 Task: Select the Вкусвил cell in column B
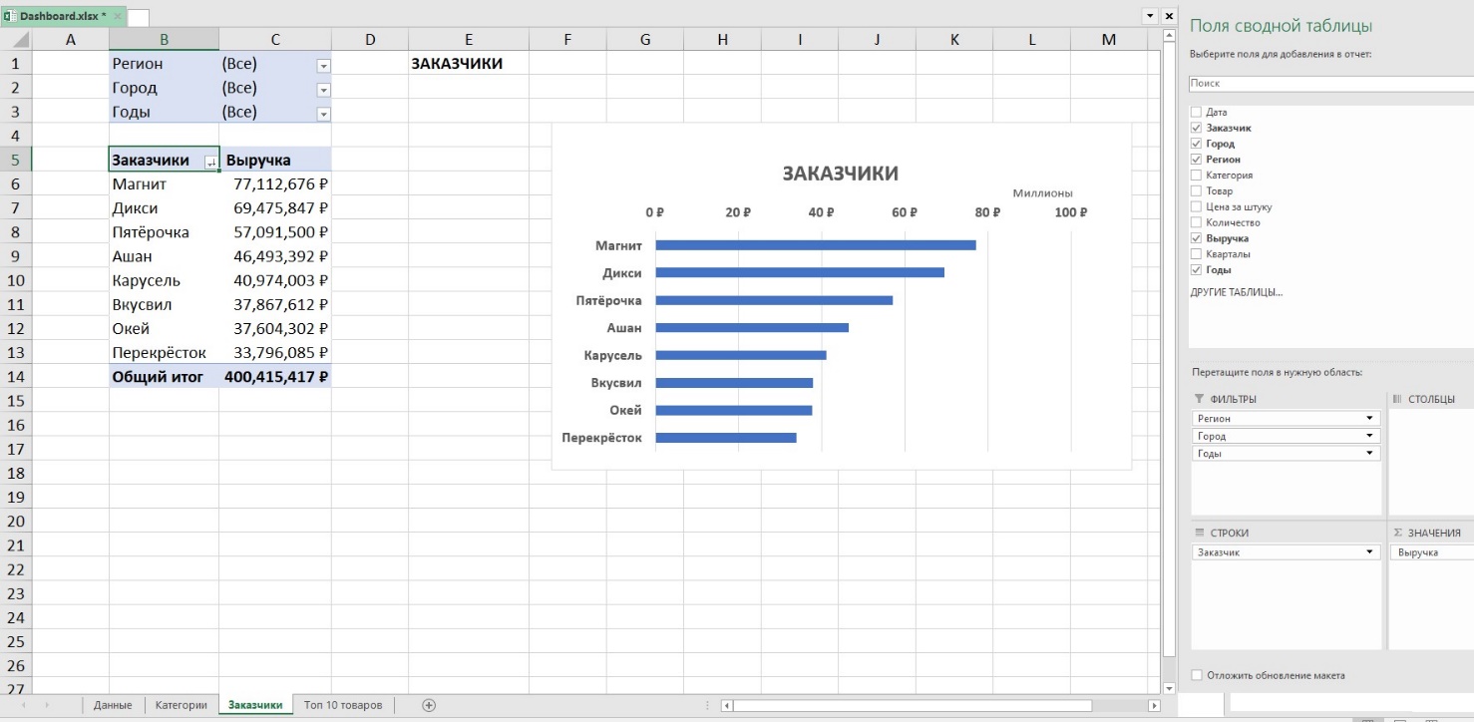pos(164,304)
